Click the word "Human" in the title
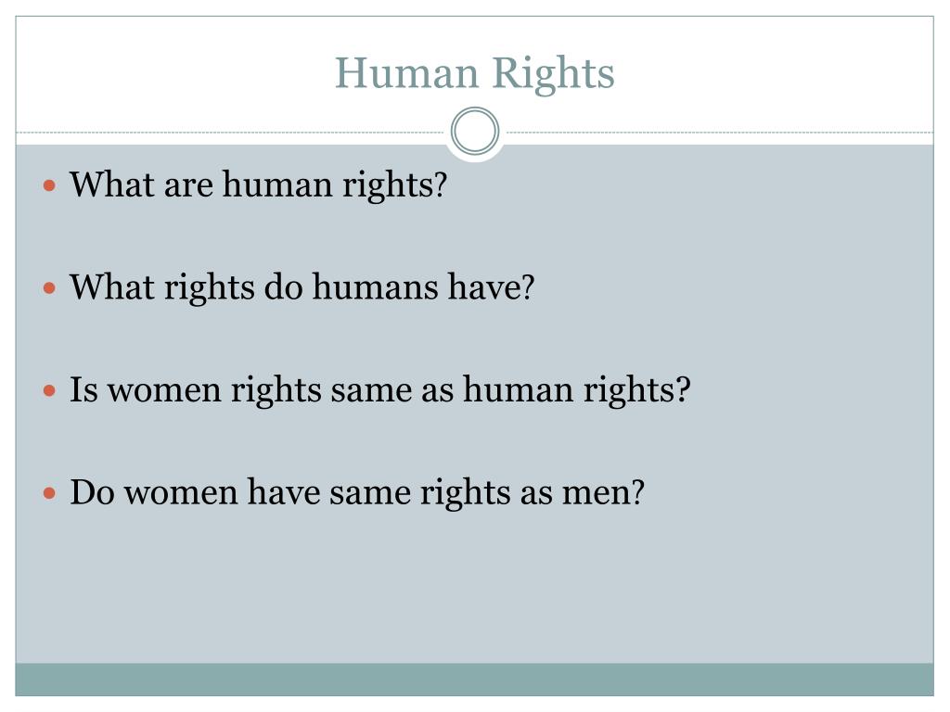The height and width of the screenshot is (712, 950). 406,72
